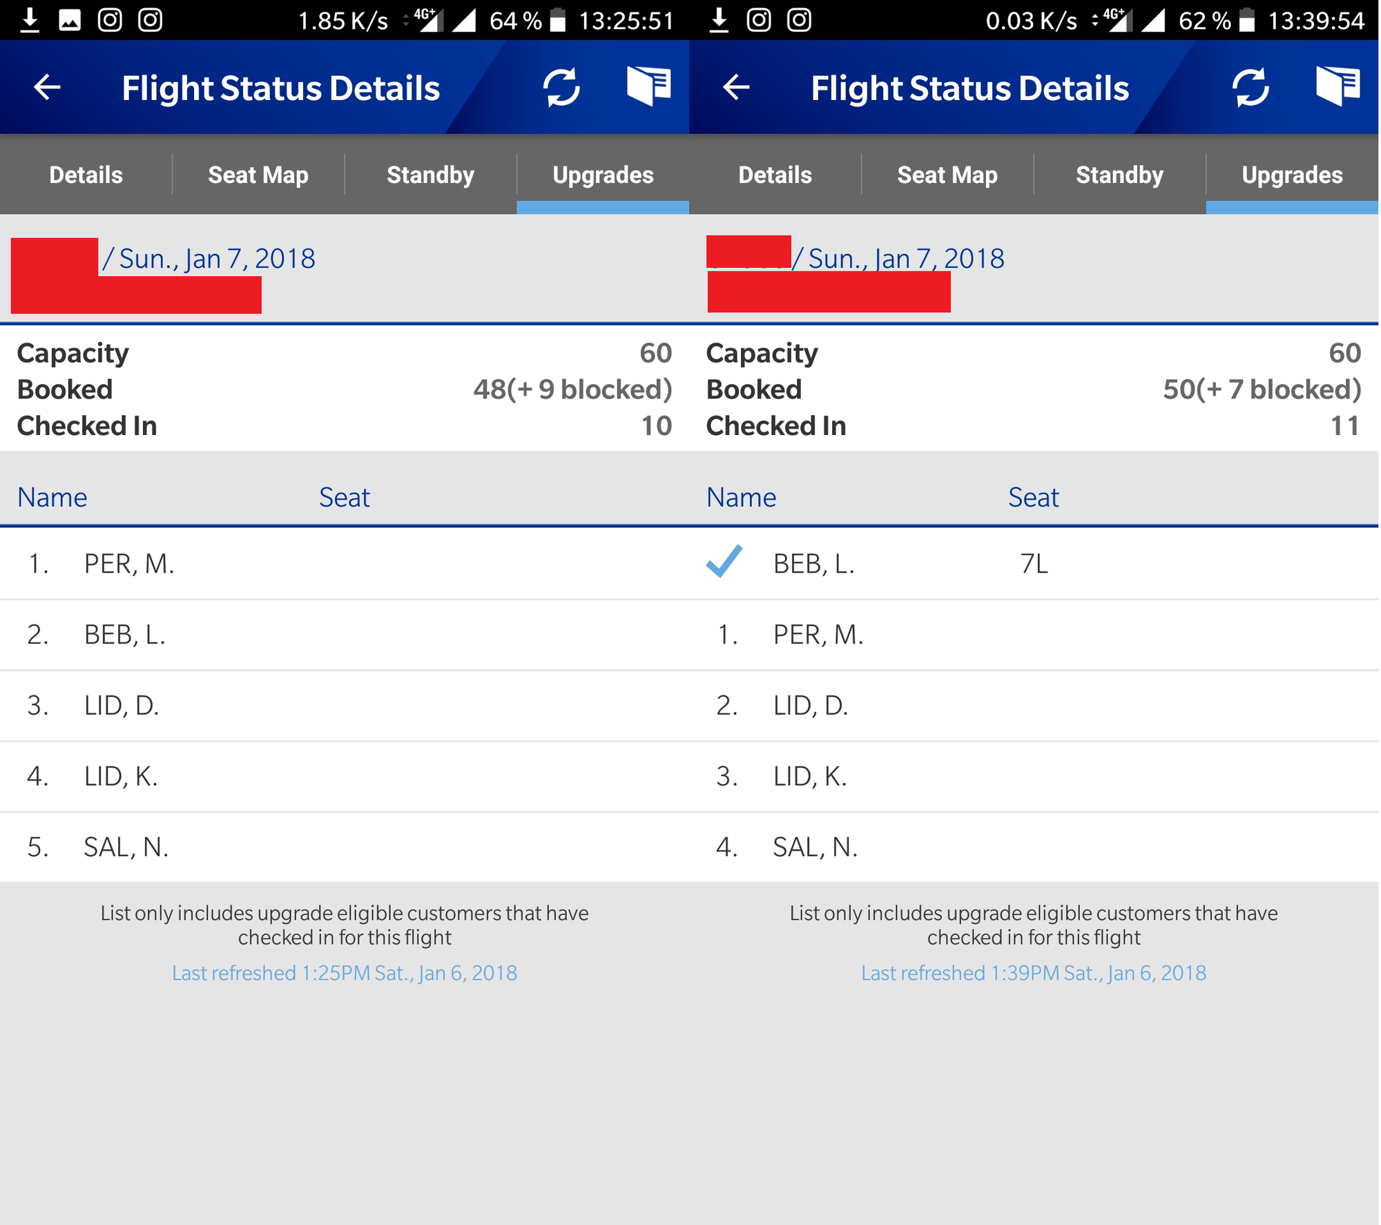
Task: Tap the back arrow in the left screen header
Action: coord(47,87)
